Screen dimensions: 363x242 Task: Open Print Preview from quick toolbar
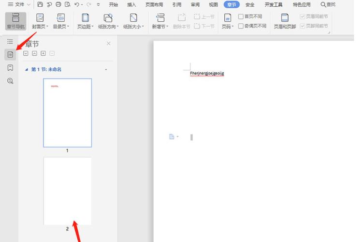pos(67,4)
